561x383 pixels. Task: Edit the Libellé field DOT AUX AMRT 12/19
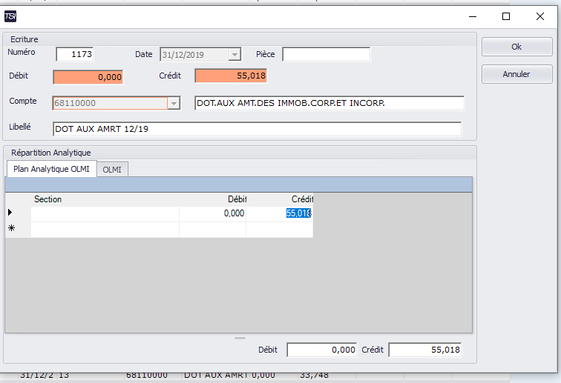(x=257, y=129)
